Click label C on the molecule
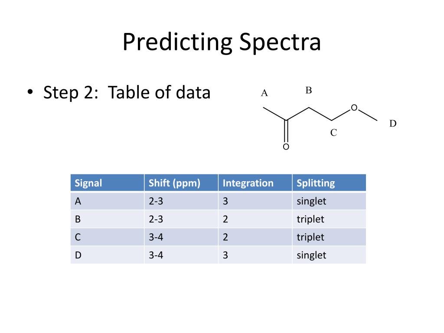 click(x=333, y=133)
